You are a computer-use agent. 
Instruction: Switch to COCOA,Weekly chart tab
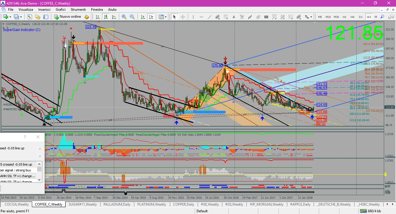pos(17,204)
